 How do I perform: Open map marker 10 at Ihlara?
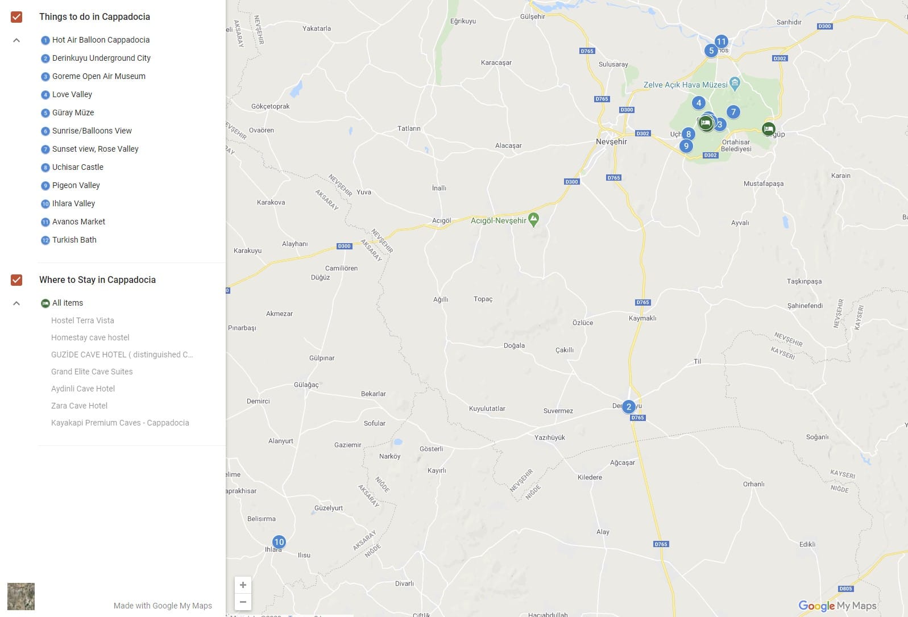279,542
